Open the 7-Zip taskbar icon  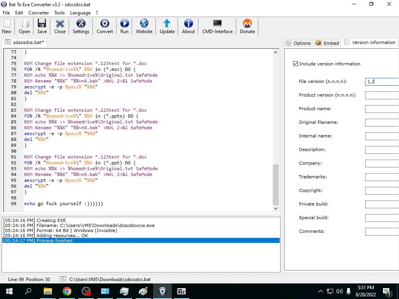point(182,291)
